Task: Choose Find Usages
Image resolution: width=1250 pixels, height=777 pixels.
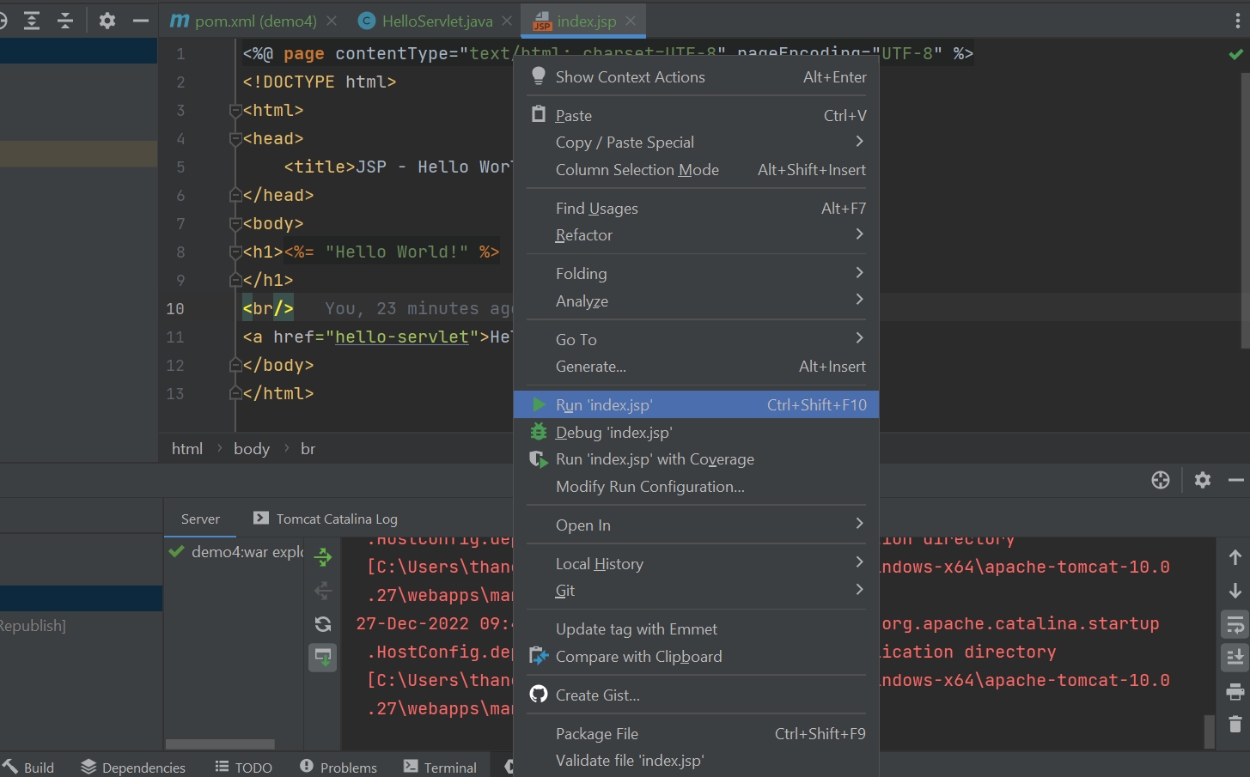Action: pos(696,208)
